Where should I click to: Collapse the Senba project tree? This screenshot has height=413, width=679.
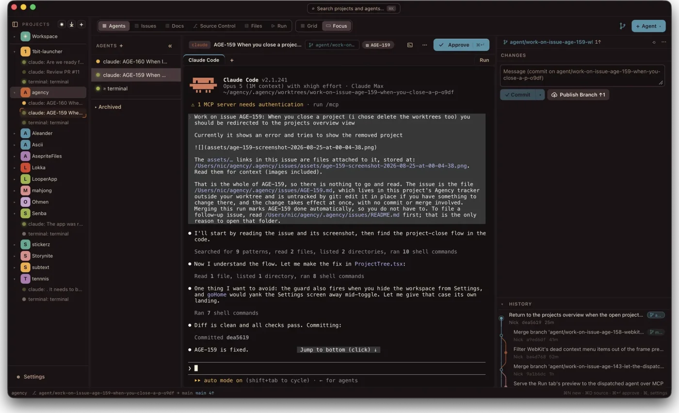tap(14, 213)
